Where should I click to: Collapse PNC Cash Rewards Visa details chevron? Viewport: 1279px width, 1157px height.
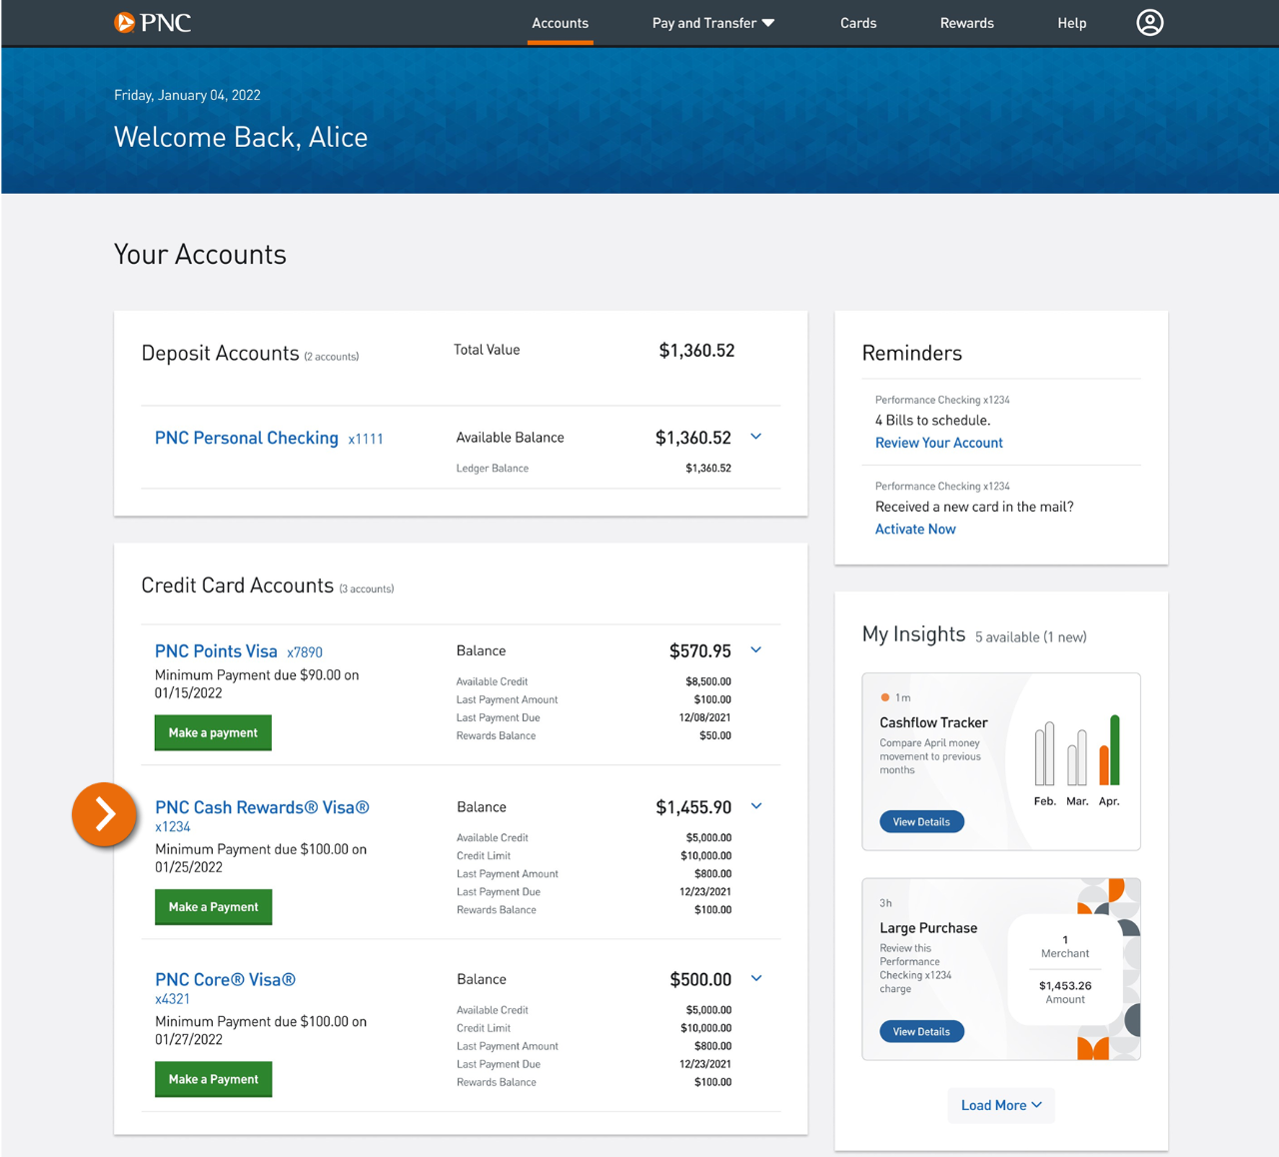coord(756,806)
